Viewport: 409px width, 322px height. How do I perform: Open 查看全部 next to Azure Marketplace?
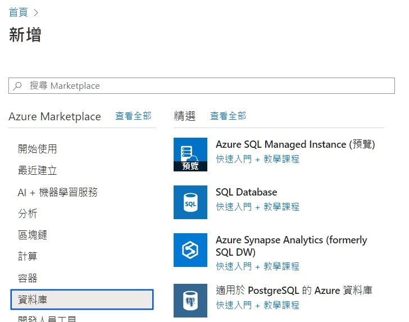point(133,116)
